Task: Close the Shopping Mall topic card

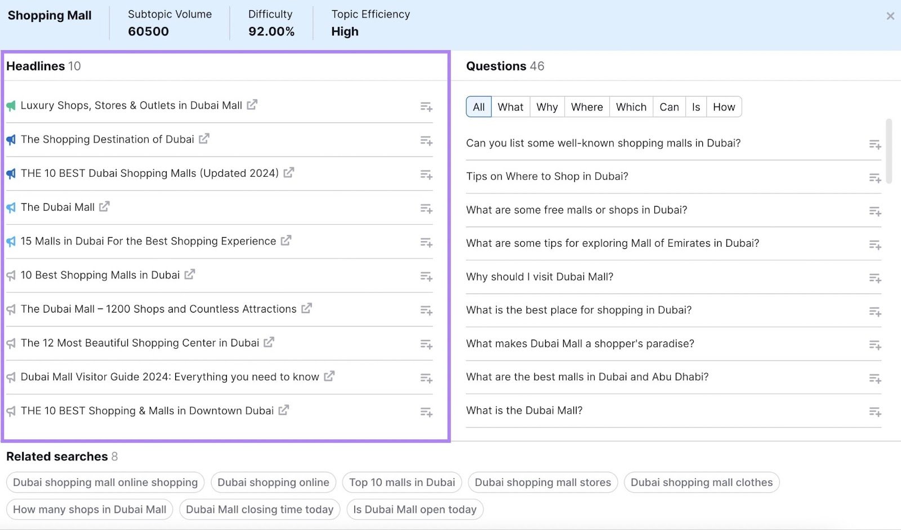Action: pyautogui.click(x=890, y=16)
